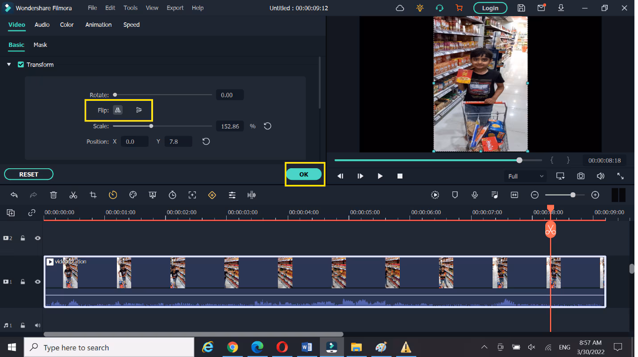
Task: Open the preview display settings dropdown
Action: (x=561, y=176)
